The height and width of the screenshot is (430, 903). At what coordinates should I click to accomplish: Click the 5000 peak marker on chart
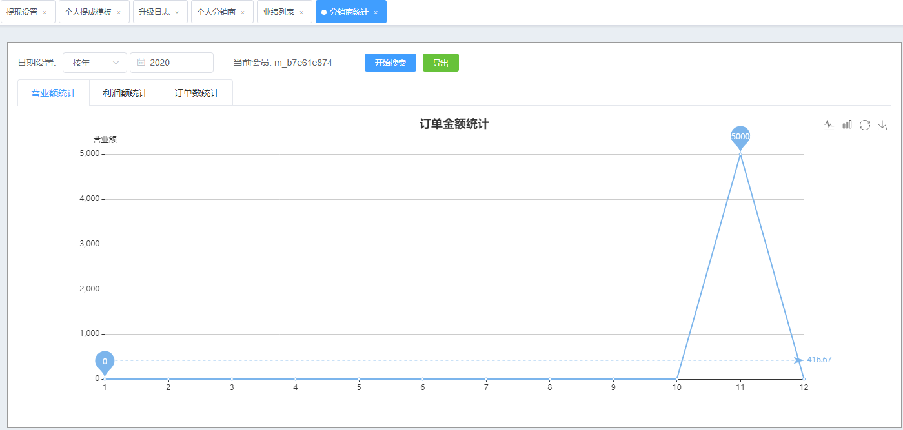coord(740,137)
